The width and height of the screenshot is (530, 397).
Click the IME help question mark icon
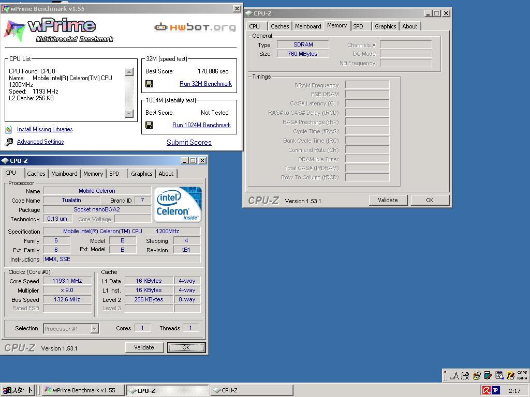(x=511, y=375)
